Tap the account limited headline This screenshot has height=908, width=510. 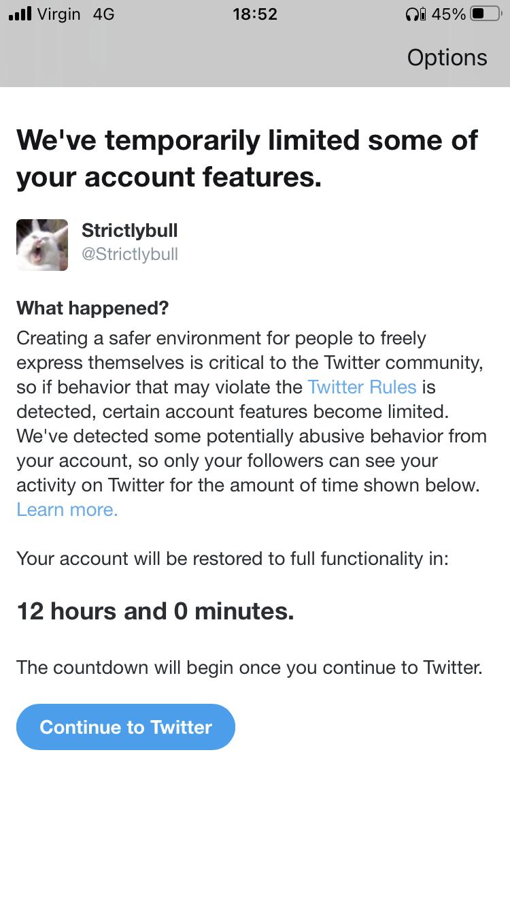(247, 158)
